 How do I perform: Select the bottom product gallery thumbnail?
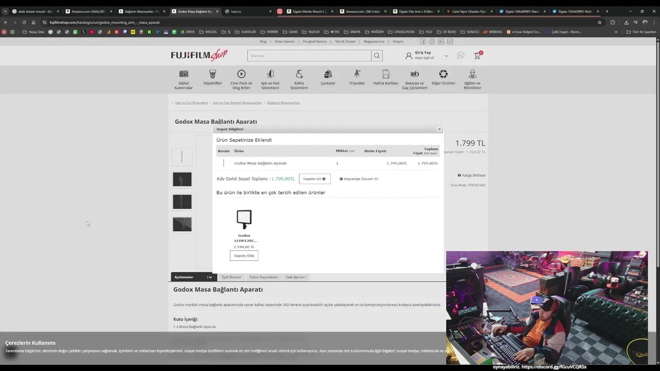click(182, 224)
